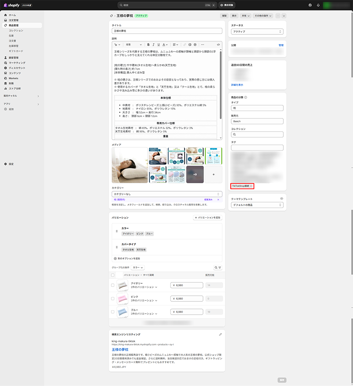Expand 販売チャネル section chevron
The image size is (353, 386).
[38, 96]
